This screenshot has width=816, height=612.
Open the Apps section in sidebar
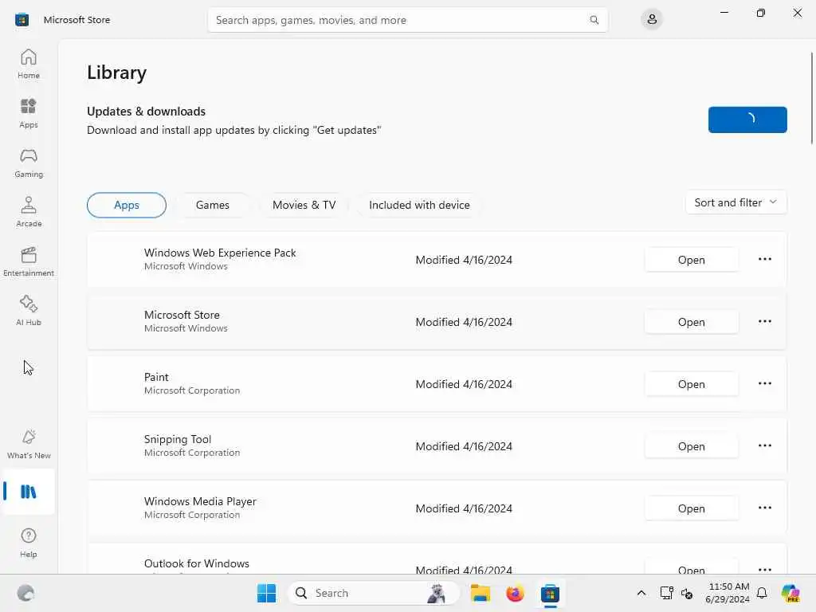(29, 113)
